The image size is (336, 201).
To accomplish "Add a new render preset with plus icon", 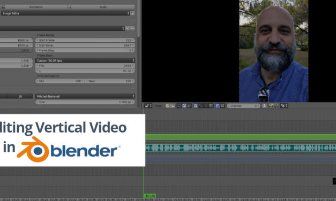I will coord(128,28).
